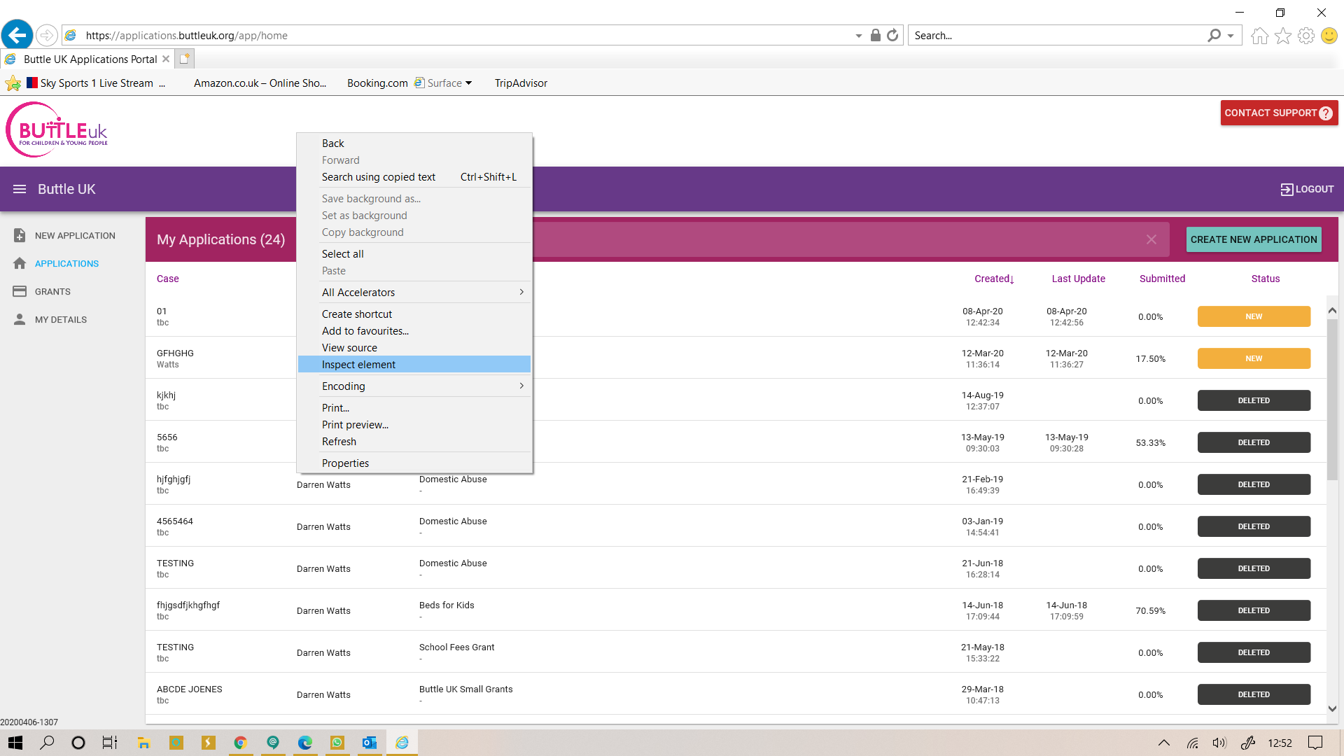
Task: Click the page refresh icon in address bar
Action: tap(892, 35)
